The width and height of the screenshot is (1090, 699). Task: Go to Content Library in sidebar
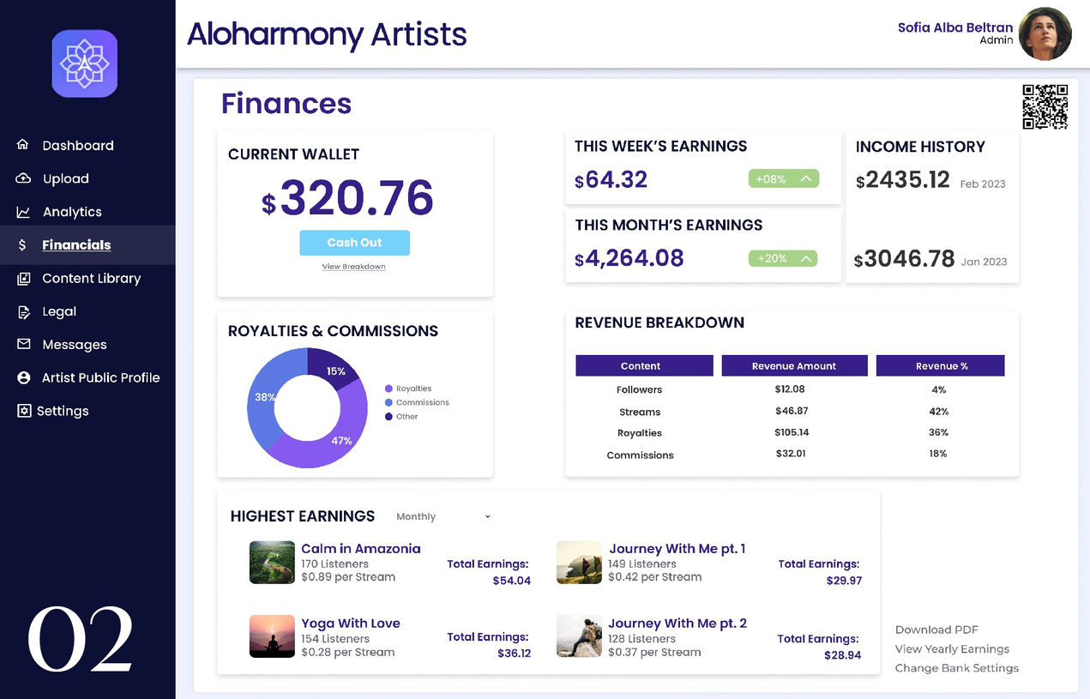coord(91,279)
